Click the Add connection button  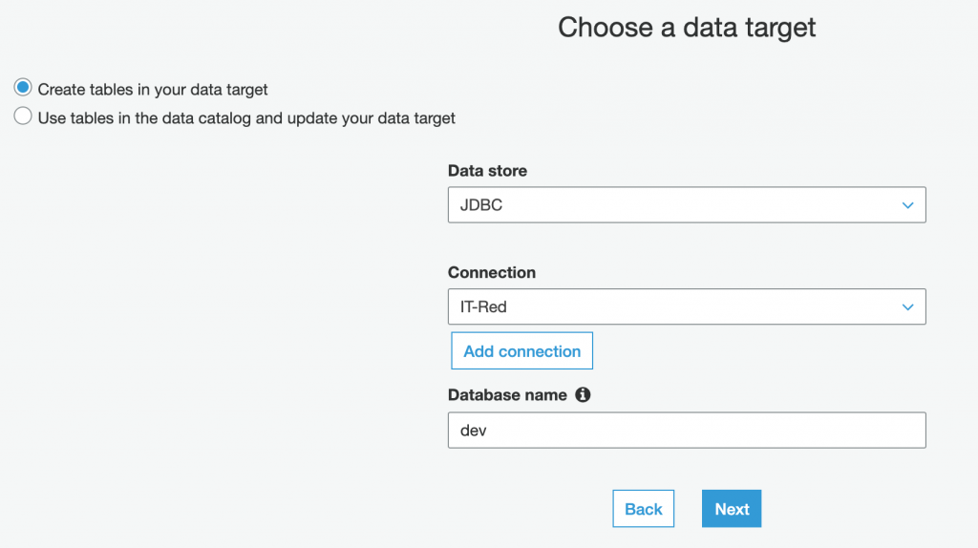521,351
